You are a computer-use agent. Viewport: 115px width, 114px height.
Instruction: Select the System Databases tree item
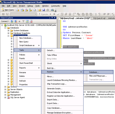21,31
